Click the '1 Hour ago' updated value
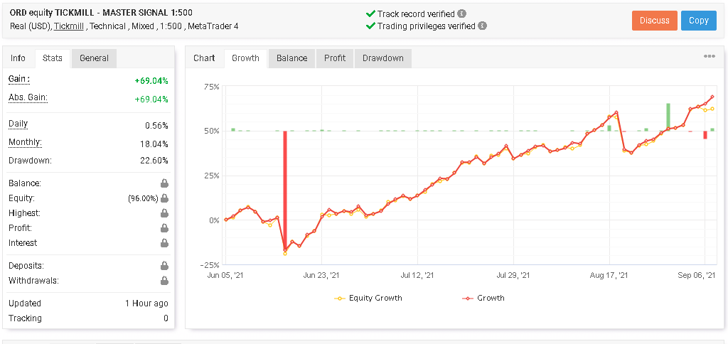The height and width of the screenshot is (344, 728). click(x=146, y=303)
